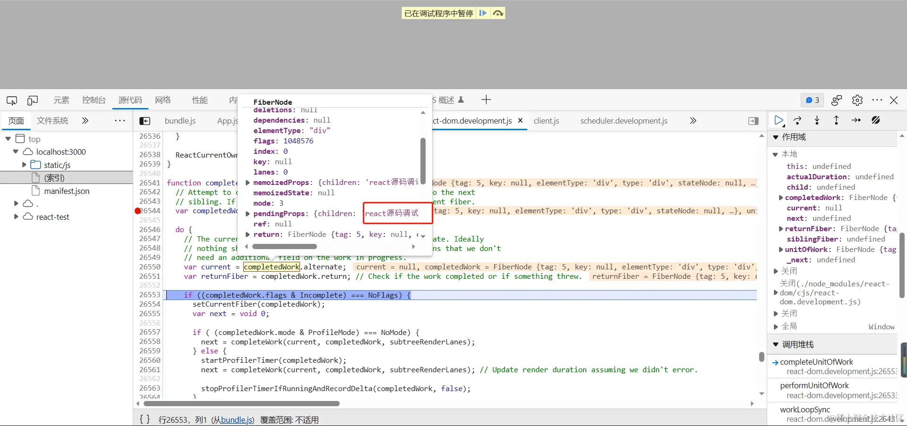907x426 pixels.
Task: Open navigator three-dot options menu
Action: pyautogui.click(x=120, y=121)
